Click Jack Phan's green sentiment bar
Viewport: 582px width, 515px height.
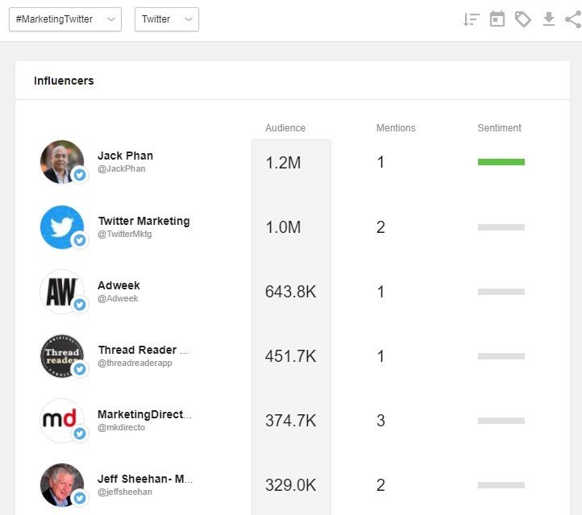coord(501,162)
